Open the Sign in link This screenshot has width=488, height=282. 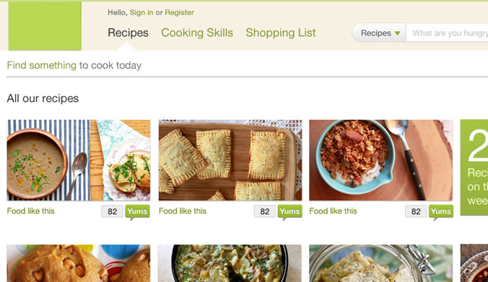coord(141,12)
